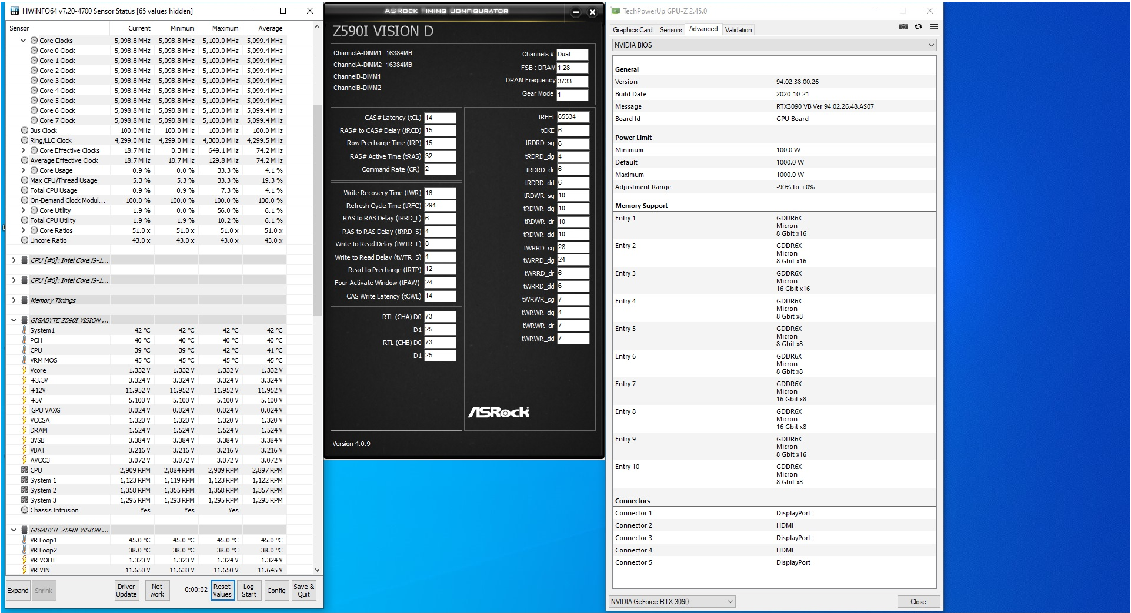1131x613 pixels.
Task: Open the NVIDIA BIOS dropdown in GPU-Z
Action: [774, 45]
